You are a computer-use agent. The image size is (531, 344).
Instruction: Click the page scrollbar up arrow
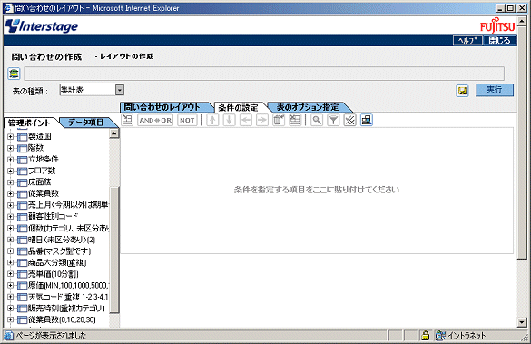[522, 21]
